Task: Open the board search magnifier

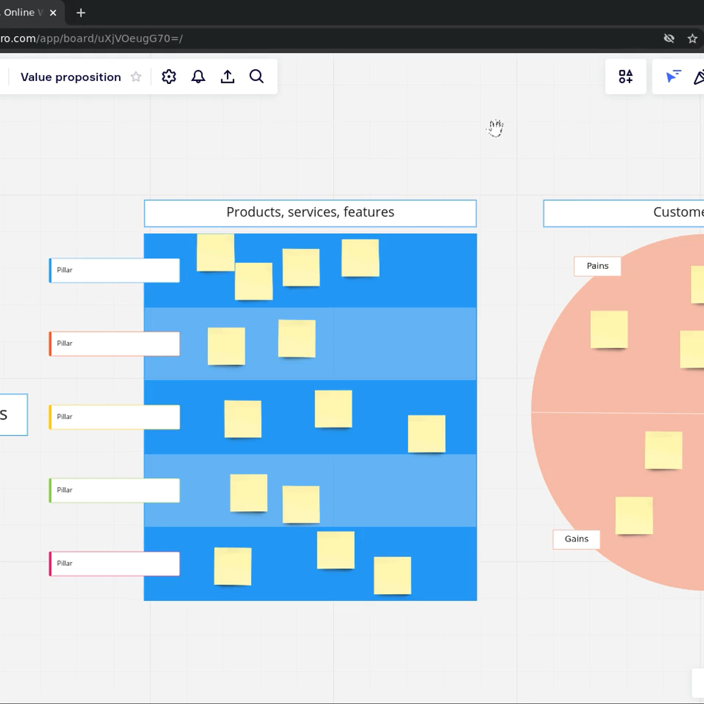Action: click(256, 76)
